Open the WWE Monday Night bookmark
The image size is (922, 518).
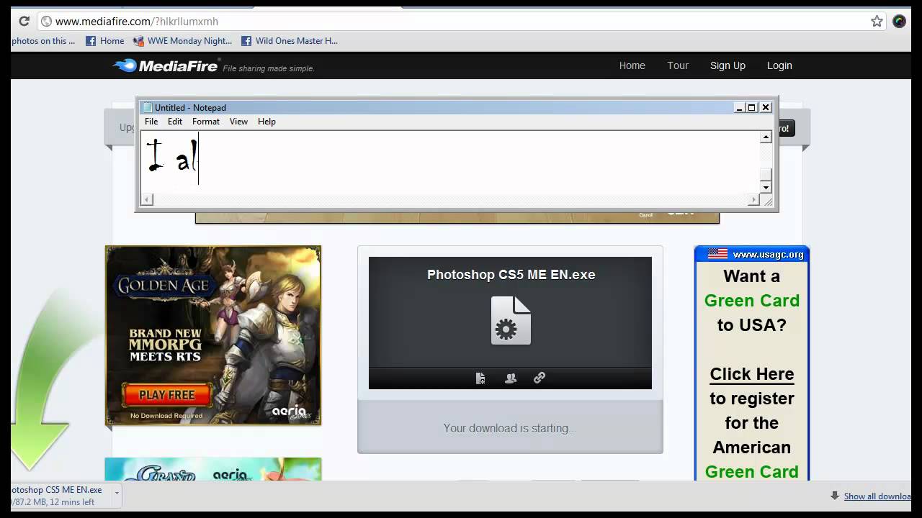pos(182,41)
